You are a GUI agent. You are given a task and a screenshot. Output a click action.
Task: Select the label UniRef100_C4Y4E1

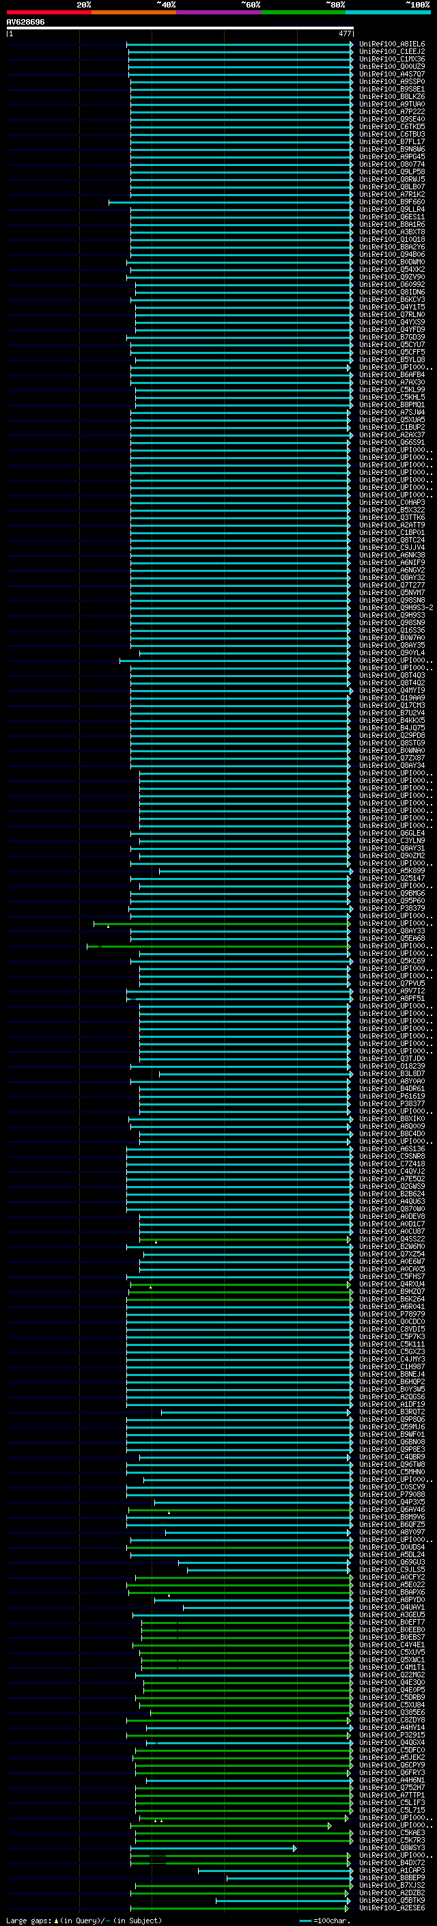click(391, 1645)
